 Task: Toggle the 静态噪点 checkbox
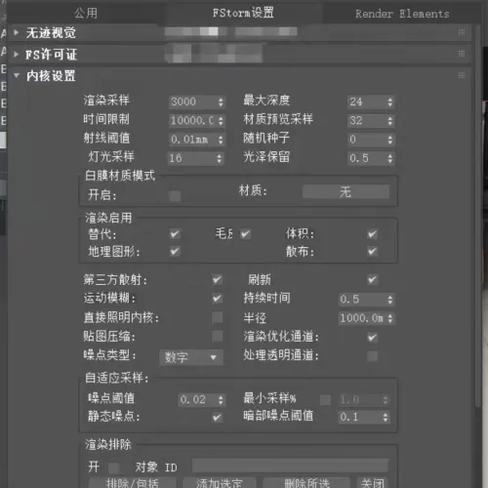click(x=217, y=417)
